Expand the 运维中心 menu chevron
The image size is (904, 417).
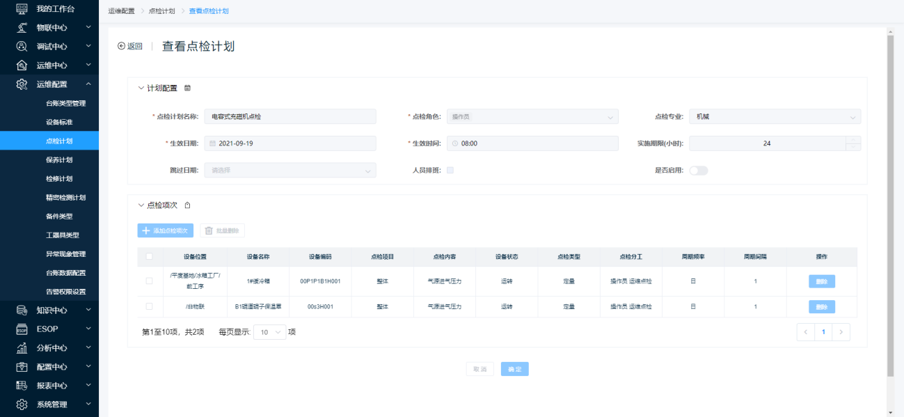pyautogui.click(x=88, y=65)
